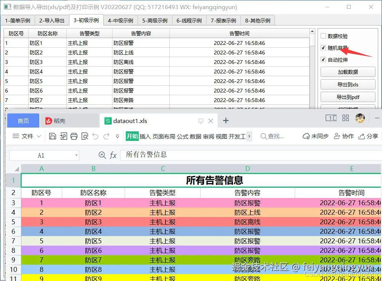Click the apps grid icon near window controls

345,118
